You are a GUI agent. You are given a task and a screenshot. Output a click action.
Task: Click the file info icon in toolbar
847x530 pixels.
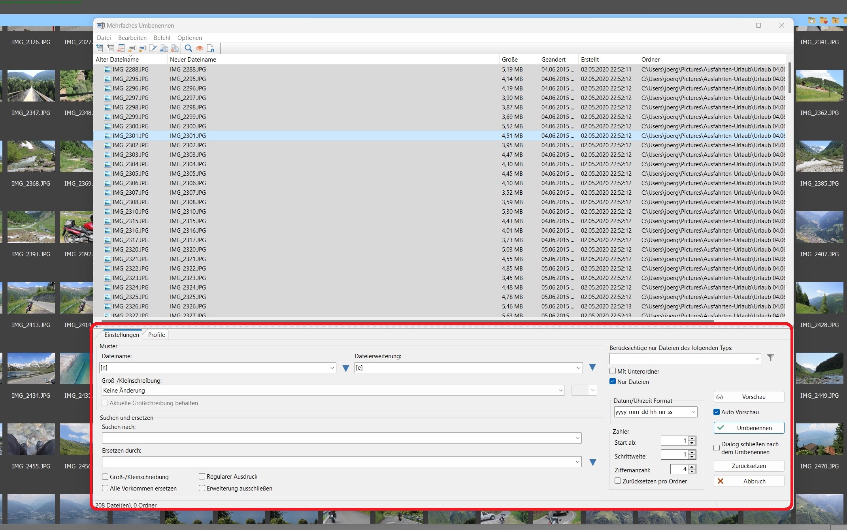click(211, 48)
